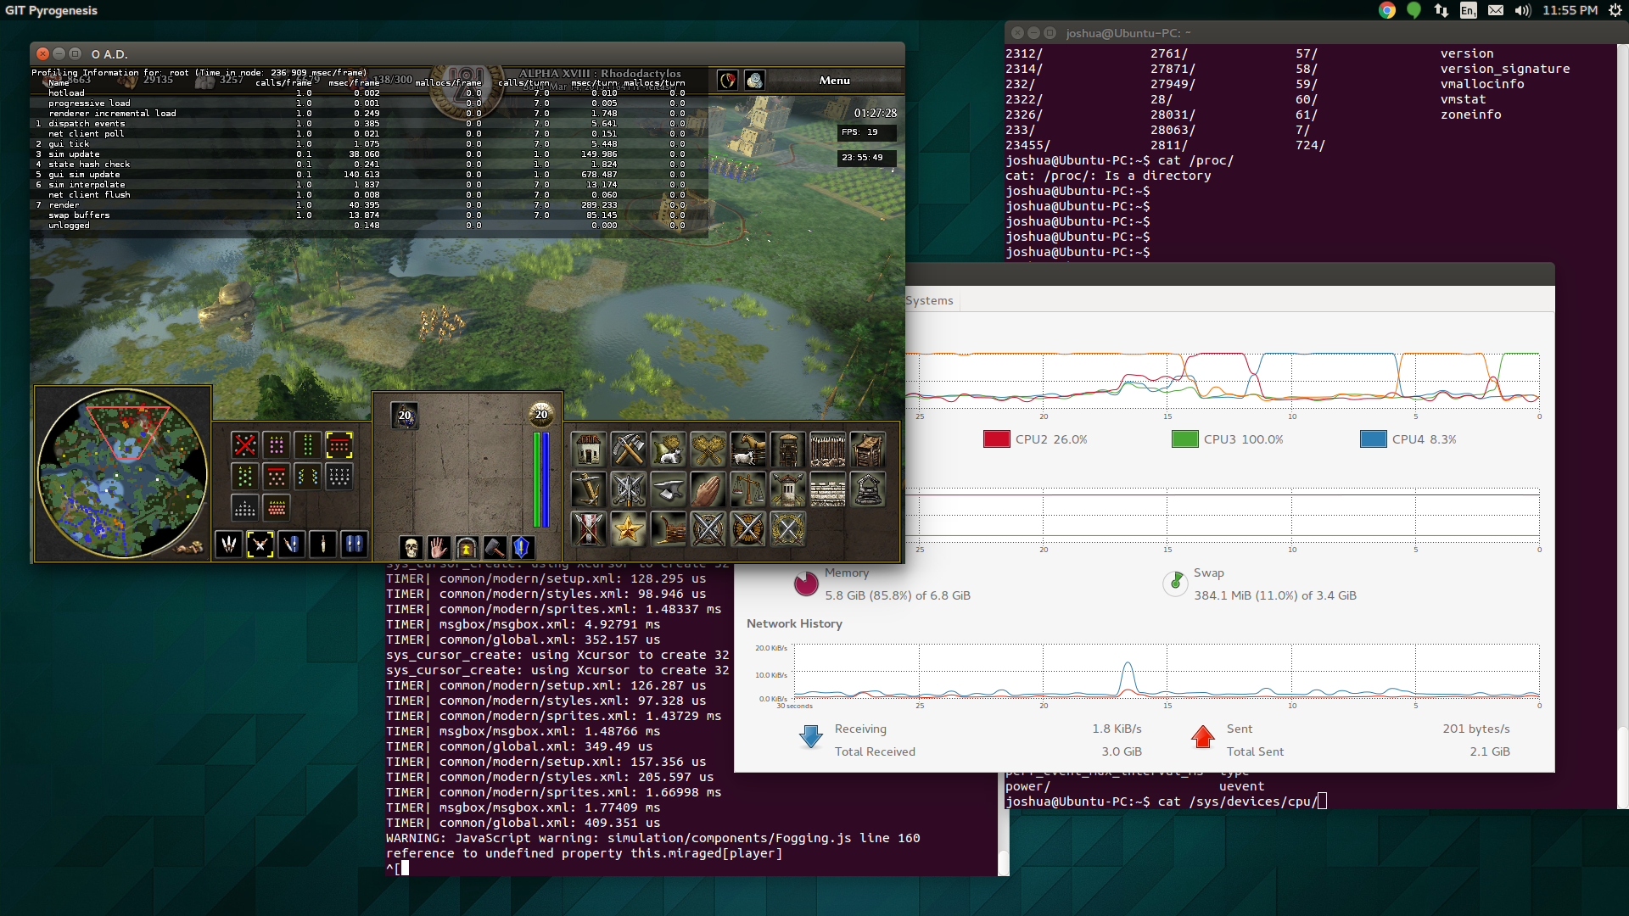
Task: Choose the storehouse icon with pickaxe and axe
Action: click(629, 450)
